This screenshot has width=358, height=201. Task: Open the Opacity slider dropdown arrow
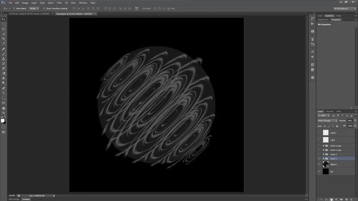point(355,121)
